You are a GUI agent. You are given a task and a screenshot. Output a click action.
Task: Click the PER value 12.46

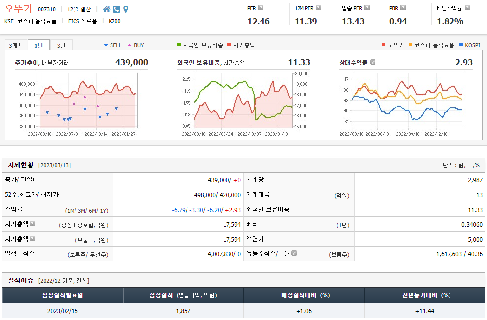259,21
